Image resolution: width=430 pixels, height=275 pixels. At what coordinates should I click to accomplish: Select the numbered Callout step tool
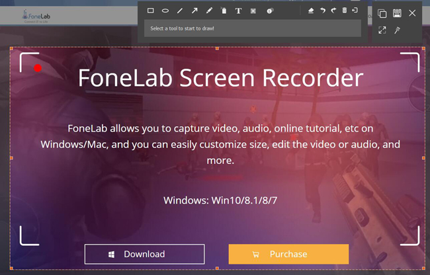click(270, 11)
